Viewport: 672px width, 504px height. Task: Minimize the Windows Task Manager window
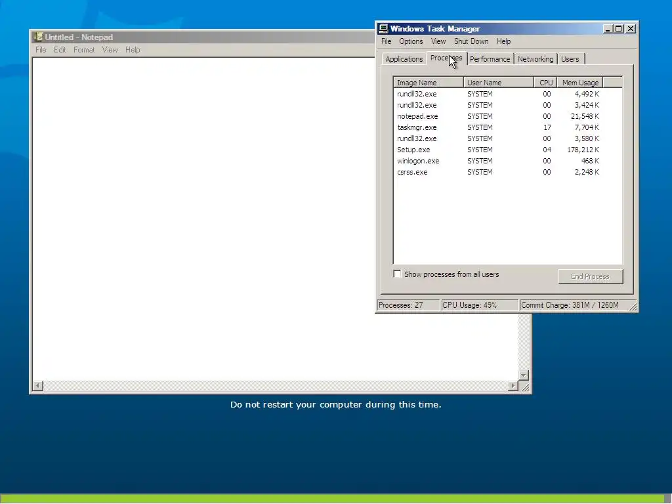608,29
